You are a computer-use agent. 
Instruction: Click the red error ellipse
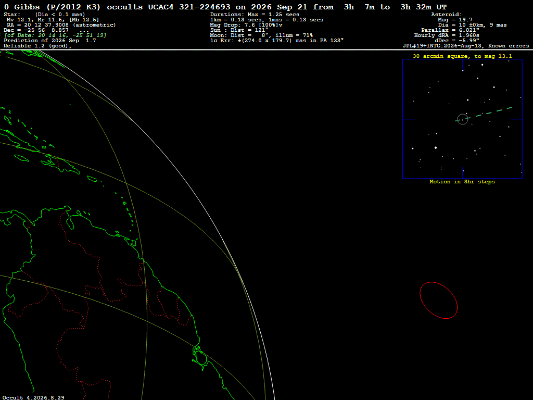[438, 301]
